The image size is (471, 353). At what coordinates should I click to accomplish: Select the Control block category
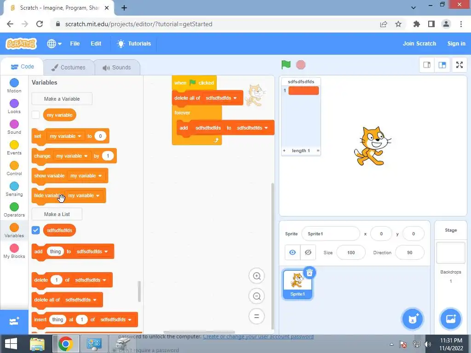(x=14, y=169)
